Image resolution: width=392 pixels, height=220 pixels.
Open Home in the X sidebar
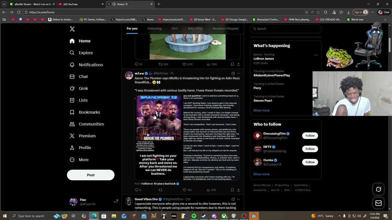click(x=80, y=41)
